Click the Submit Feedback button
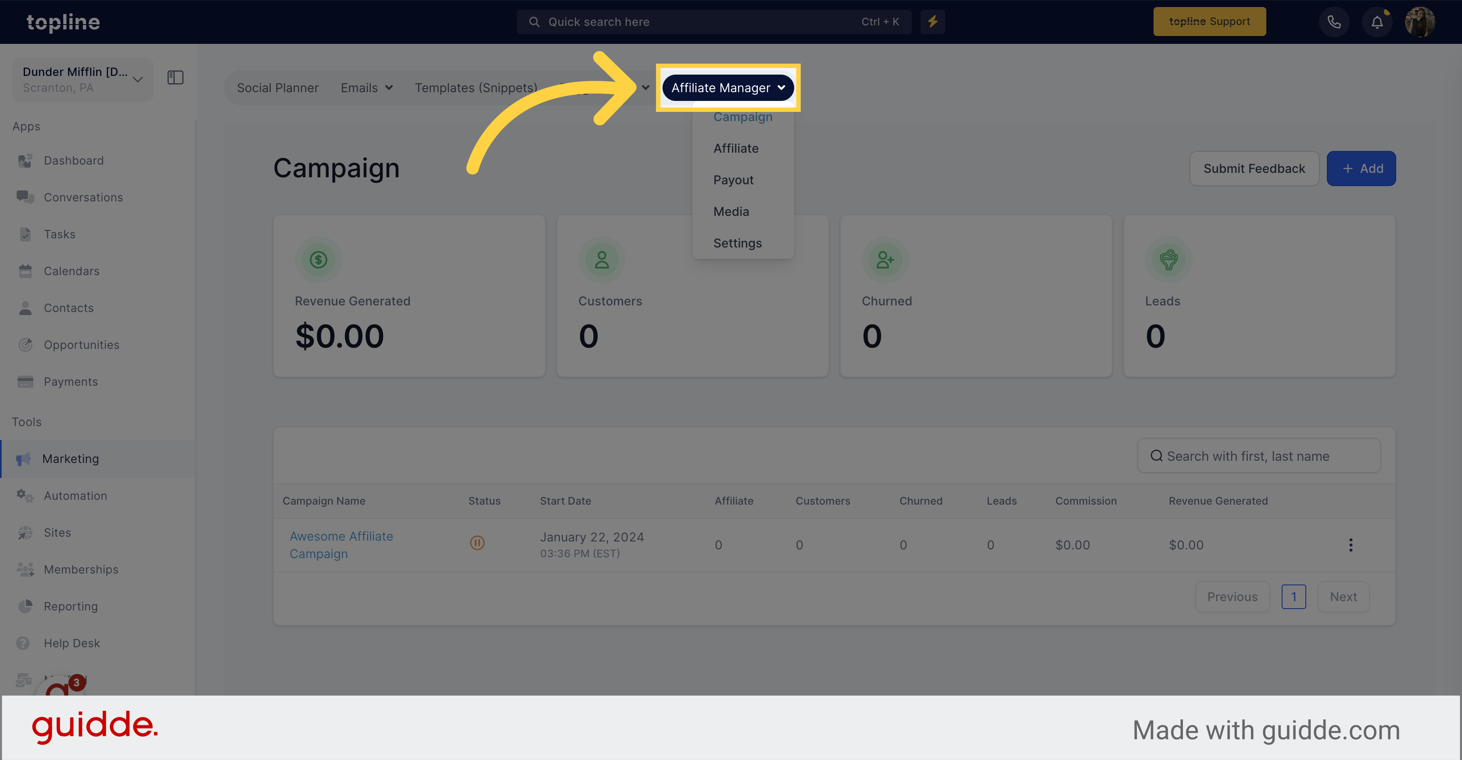Viewport: 1462px width, 760px height. pyautogui.click(x=1254, y=168)
